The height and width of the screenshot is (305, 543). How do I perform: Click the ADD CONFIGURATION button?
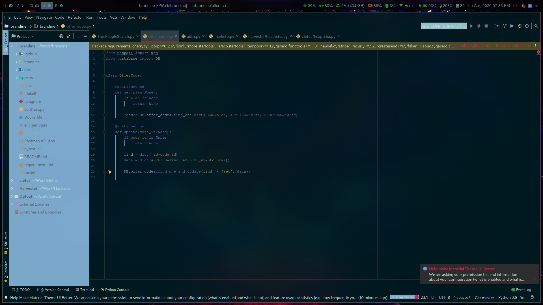tap(443, 26)
